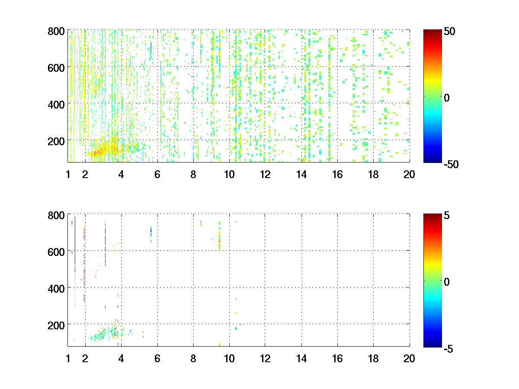Image resolution: width=519 pixels, height=389 pixels.
Task: Click x-axis tick '20' under the lower plot
Action: coord(409,358)
